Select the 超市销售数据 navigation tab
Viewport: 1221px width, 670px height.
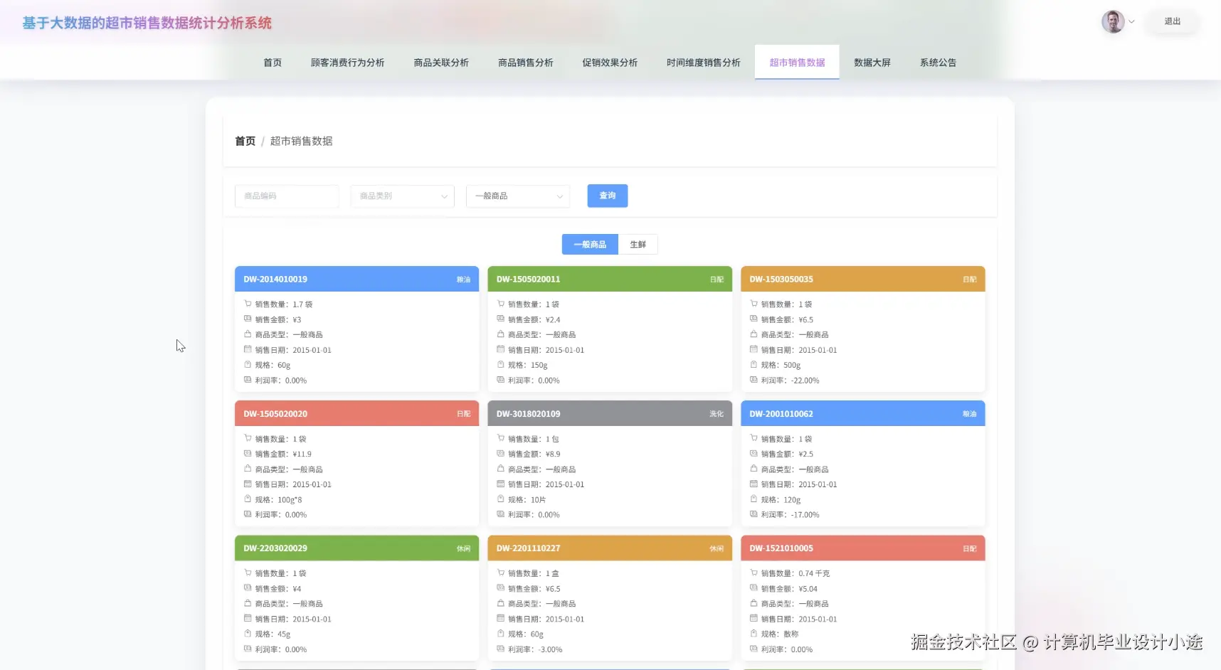tap(797, 63)
